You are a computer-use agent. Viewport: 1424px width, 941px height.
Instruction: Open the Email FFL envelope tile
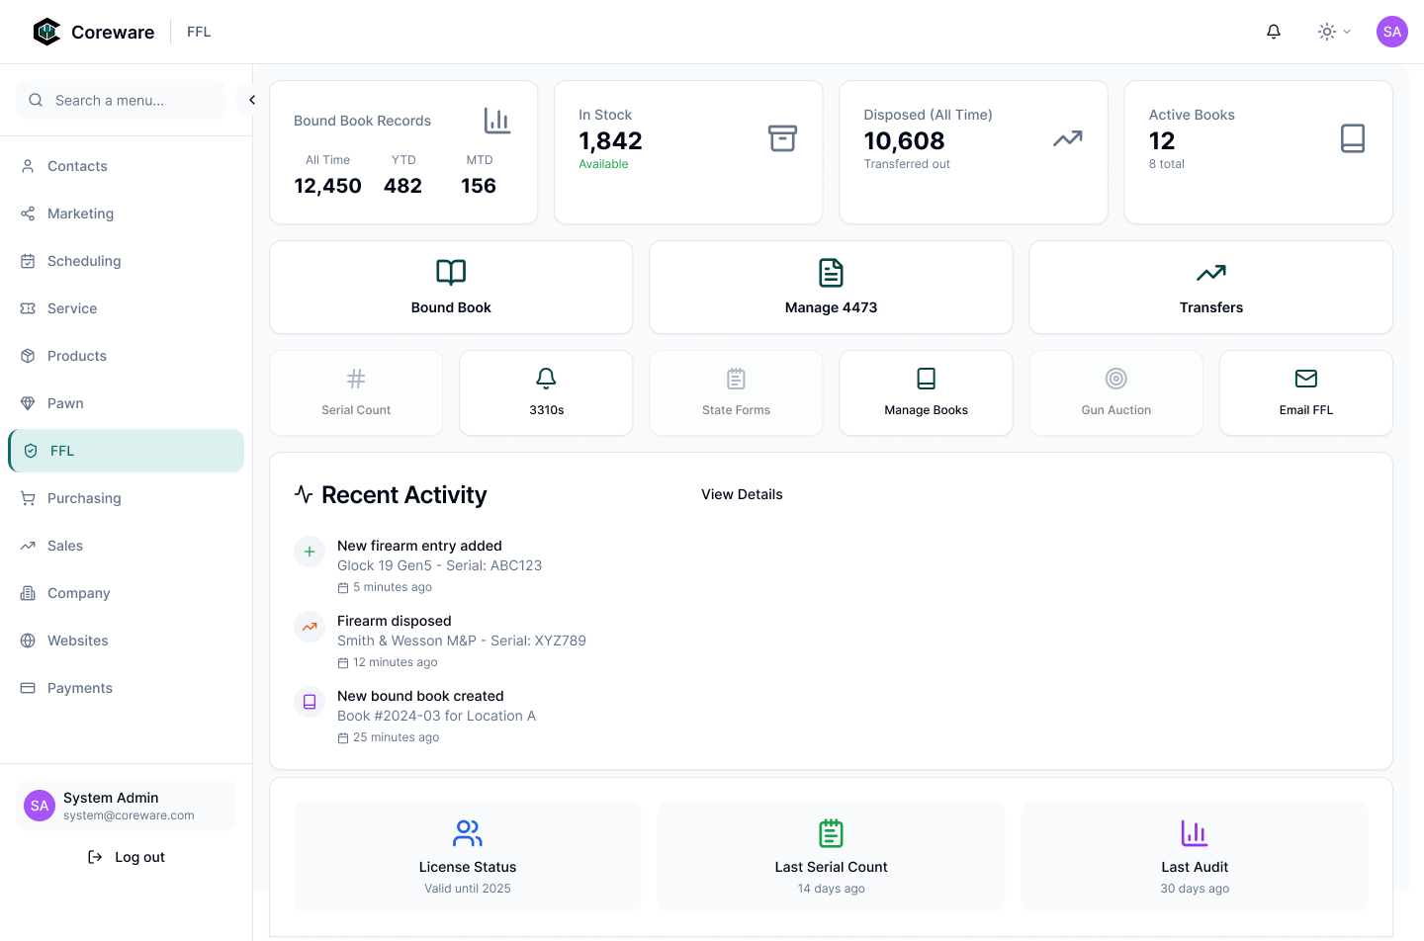click(1305, 392)
